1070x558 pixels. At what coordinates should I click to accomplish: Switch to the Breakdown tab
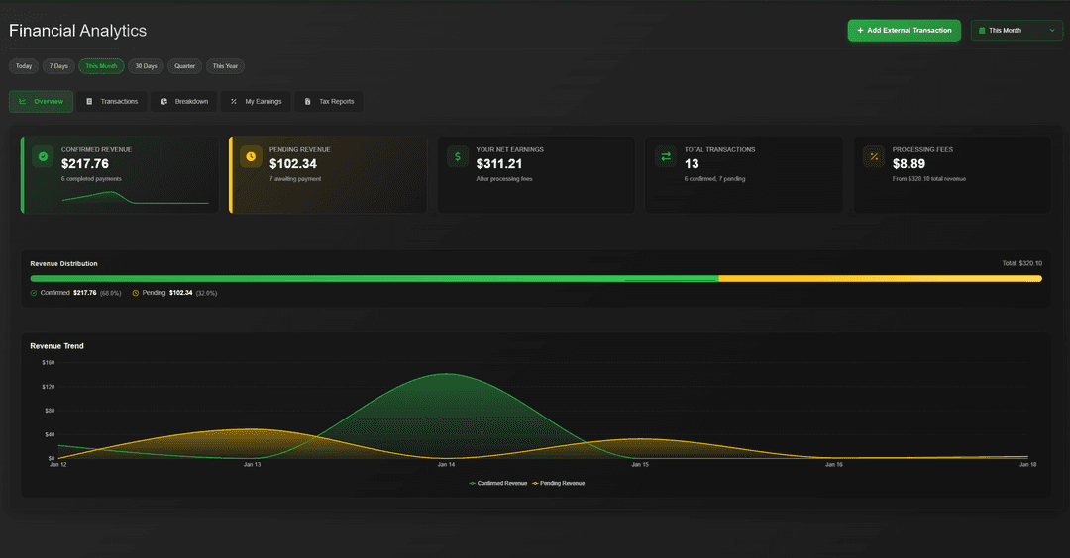(184, 102)
